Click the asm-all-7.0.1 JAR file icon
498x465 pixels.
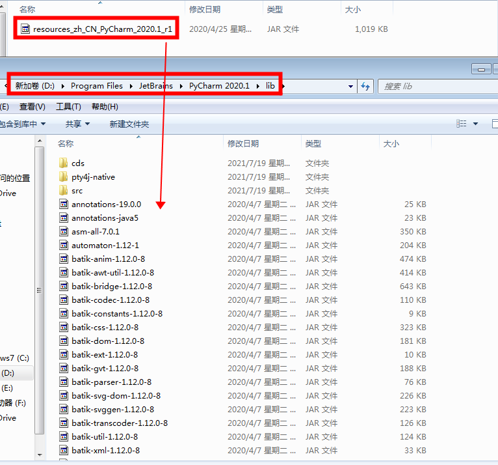pos(64,231)
